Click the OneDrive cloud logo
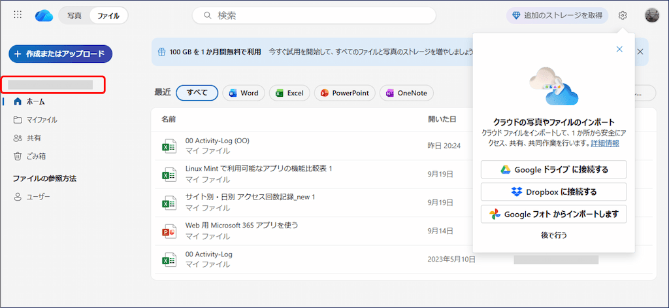This screenshot has width=669, height=308. (x=44, y=16)
